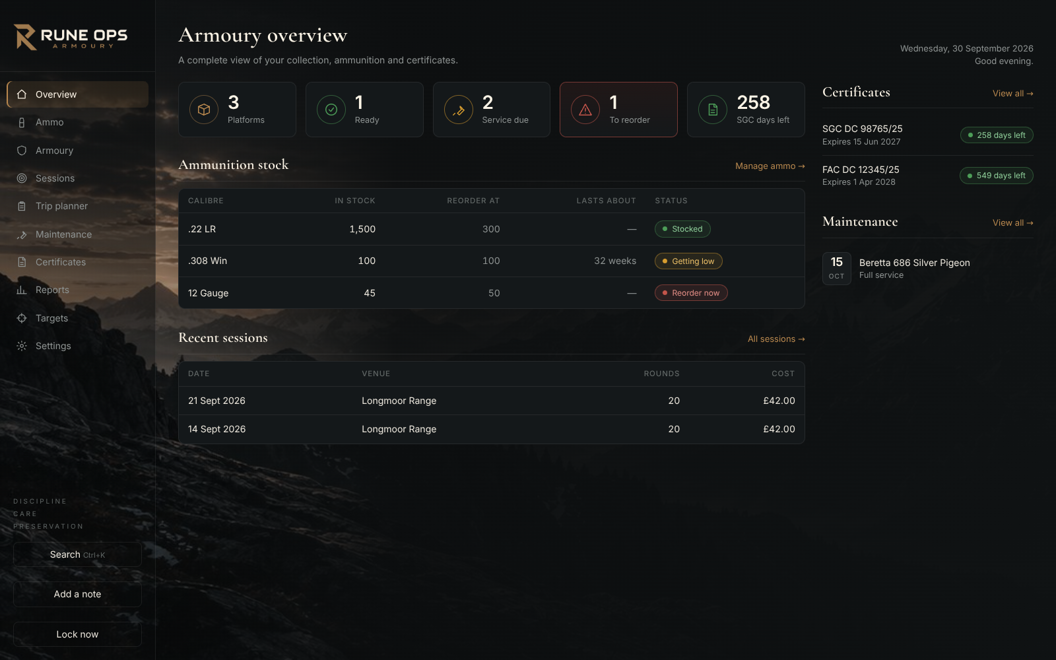The height and width of the screenshot is (660, 1056).
Task: Open the Reports section
Action: click(77, 290)
